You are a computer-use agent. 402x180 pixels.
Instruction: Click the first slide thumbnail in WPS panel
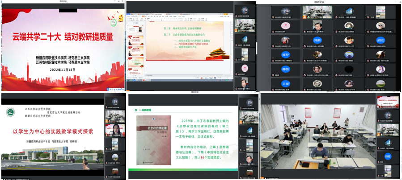click(x=136, y=29)
